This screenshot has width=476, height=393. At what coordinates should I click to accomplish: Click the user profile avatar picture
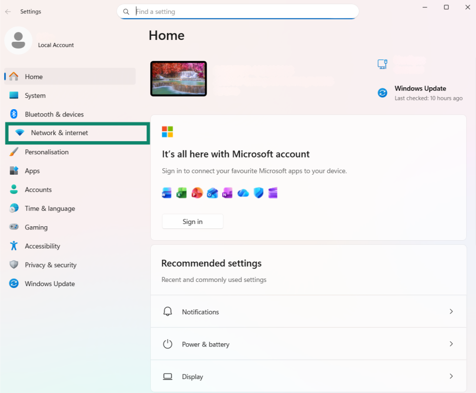pos(18,40)
